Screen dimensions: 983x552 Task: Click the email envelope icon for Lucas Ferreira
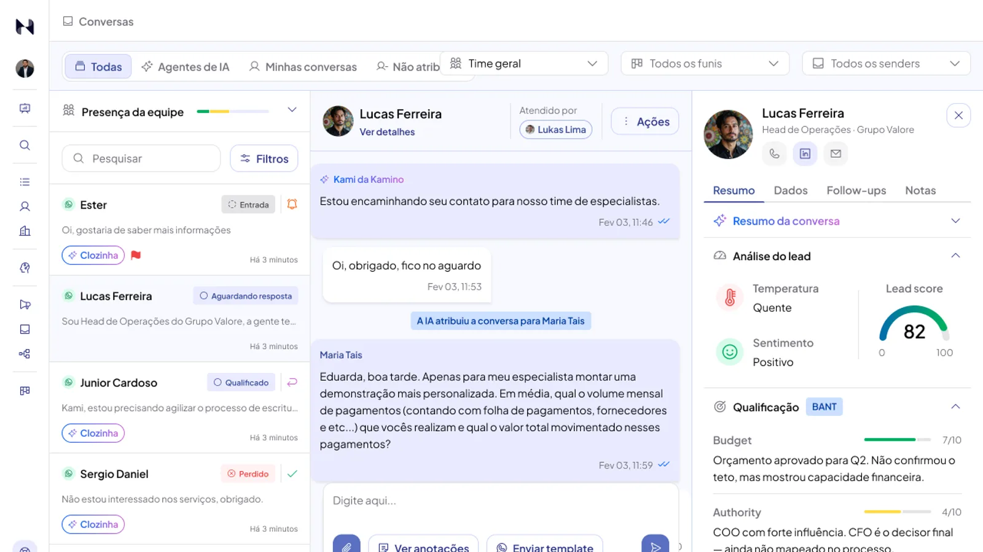836,153
